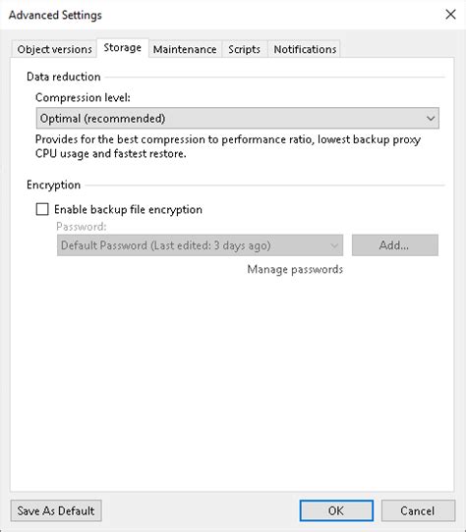Viewport: 466px width, 532px height.
Task: Open the Maintenance tab
Action: [x=185, y=49]
